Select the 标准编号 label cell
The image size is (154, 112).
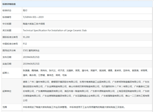tap(12, 17)
